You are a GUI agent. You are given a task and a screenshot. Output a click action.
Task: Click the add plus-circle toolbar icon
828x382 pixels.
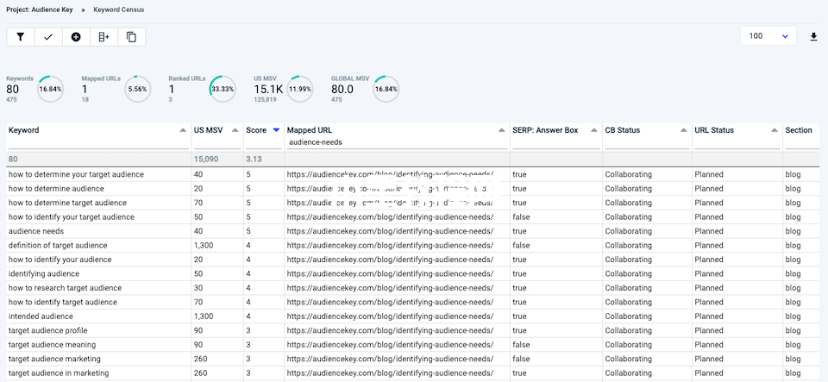coord(76,37)
